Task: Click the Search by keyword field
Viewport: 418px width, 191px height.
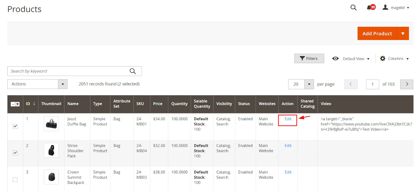Action: click(x=68, y=71)
